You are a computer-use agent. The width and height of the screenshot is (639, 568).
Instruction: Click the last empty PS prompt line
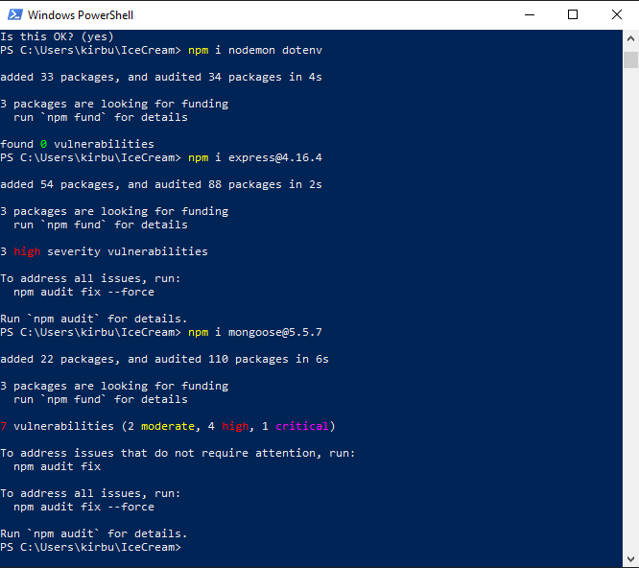tap(90, 547)
